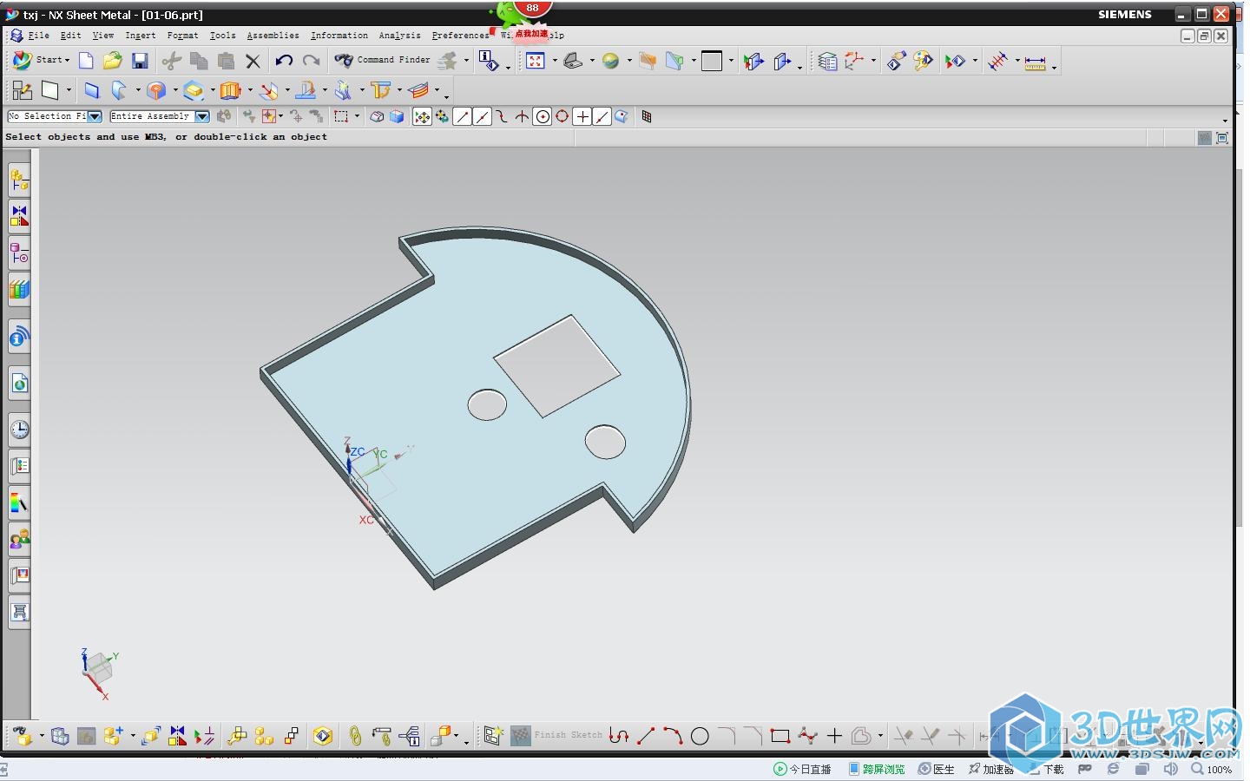Open the Assembly Navigator sidebar tab
The image size is (1250, 781).
19,180
